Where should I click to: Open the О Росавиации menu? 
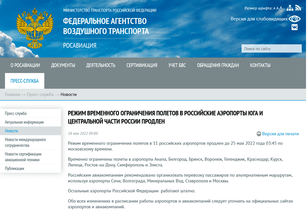click(x=25, y=65)
